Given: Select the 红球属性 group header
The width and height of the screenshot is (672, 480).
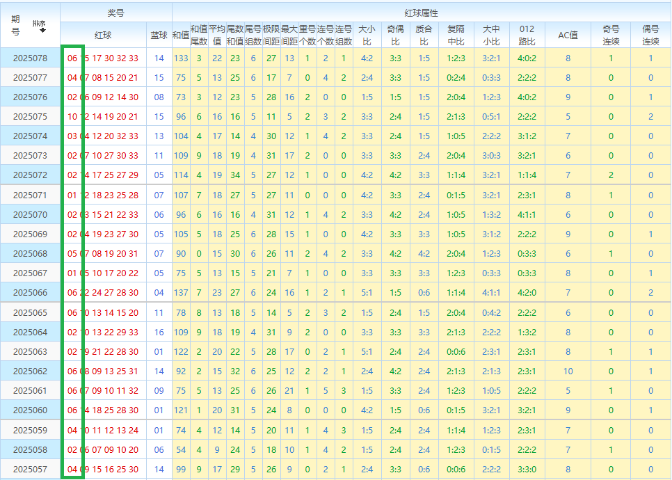Looking at the screenshot, I should click(422, 13).
